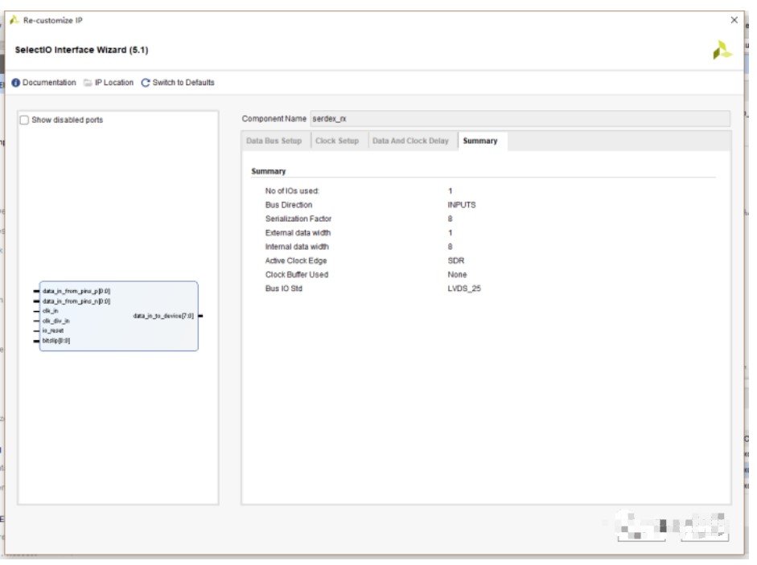Screen dimensions: 757x565
Task: Click the SDR active clock edge value
Action: pos(456,261)
